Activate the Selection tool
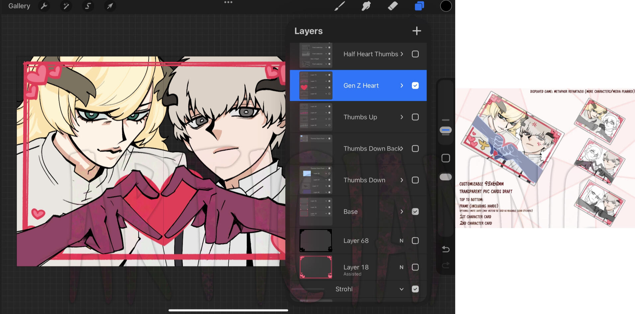This screenshot has height=314, width=635. [x=88, y=6]
